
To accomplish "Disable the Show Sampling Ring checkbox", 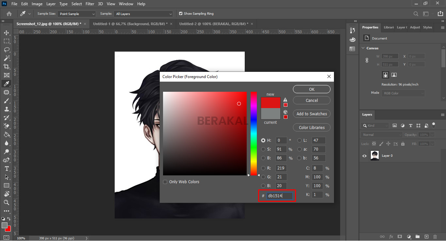I will [x=181, y=13].
